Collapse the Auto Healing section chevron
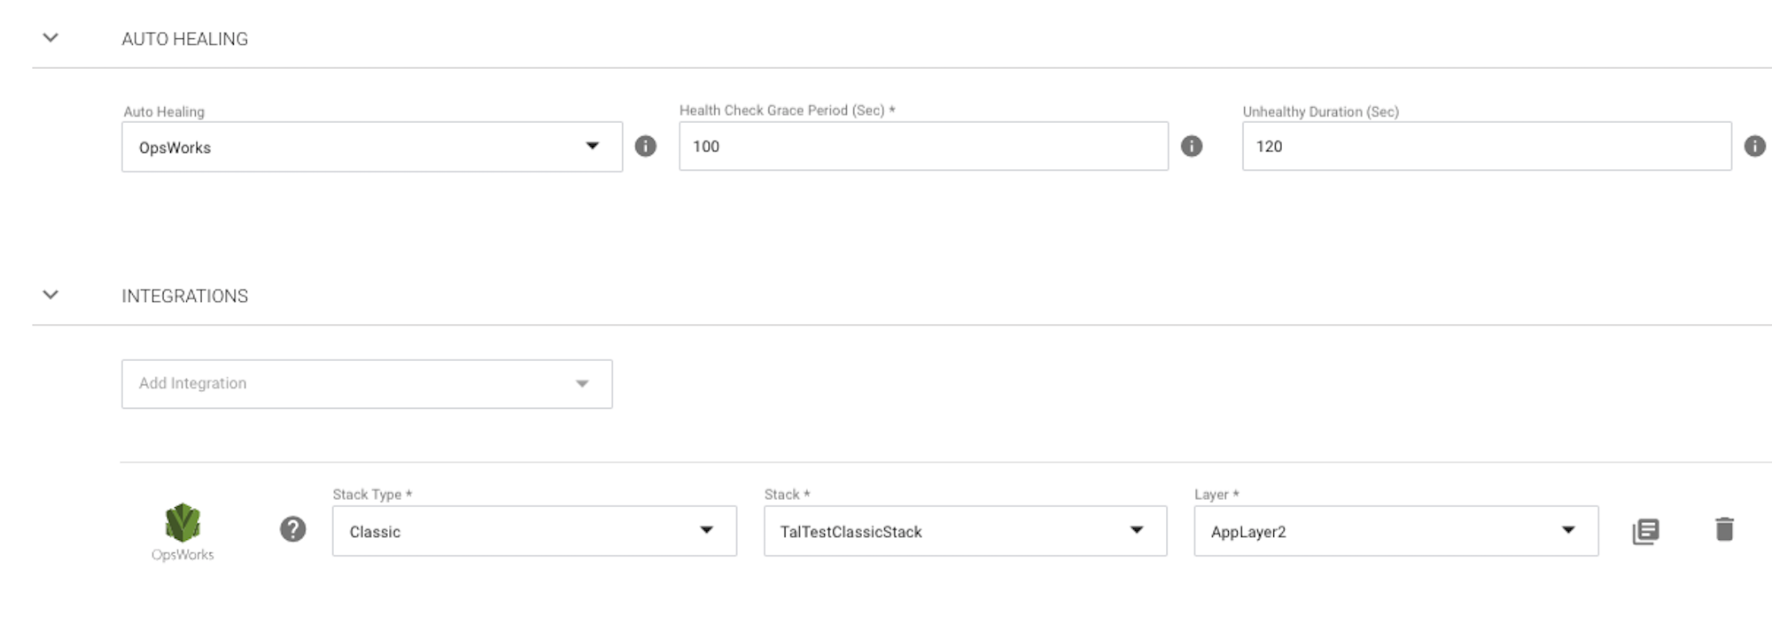Screen dimensions: 1772x631 pos(51,38)
